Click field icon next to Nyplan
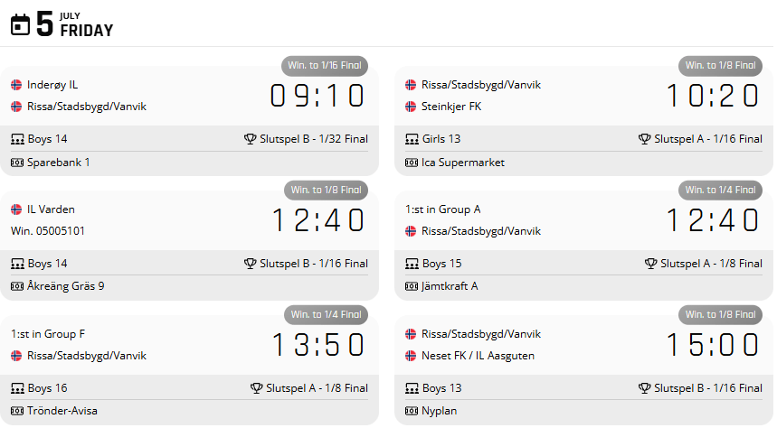Image resolution: width=777 pixels, height=428 pixels. (411, 412)
